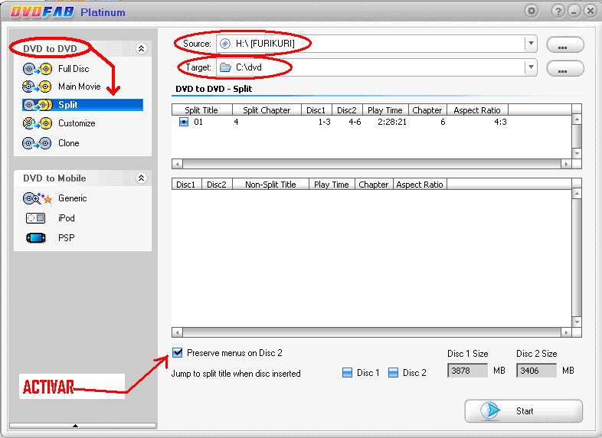Viewport: 602px width, 438px height.
Task: Click non-split table horizontal scrollbar right arrow
Action: tap(566, 332)
